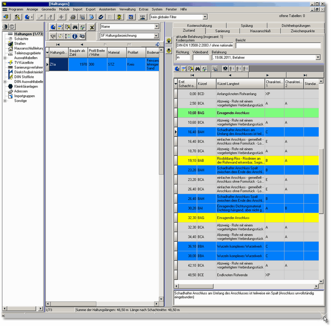This screenshot has width=331, height=326.
Task: Open the Befahrung dropdown
Action: [318, 58]
